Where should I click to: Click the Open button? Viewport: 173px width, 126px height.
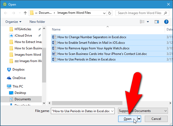click(127, 119)
